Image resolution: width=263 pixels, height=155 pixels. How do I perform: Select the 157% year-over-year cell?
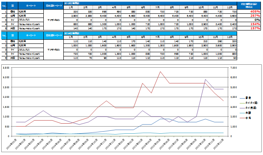point(249,28)
